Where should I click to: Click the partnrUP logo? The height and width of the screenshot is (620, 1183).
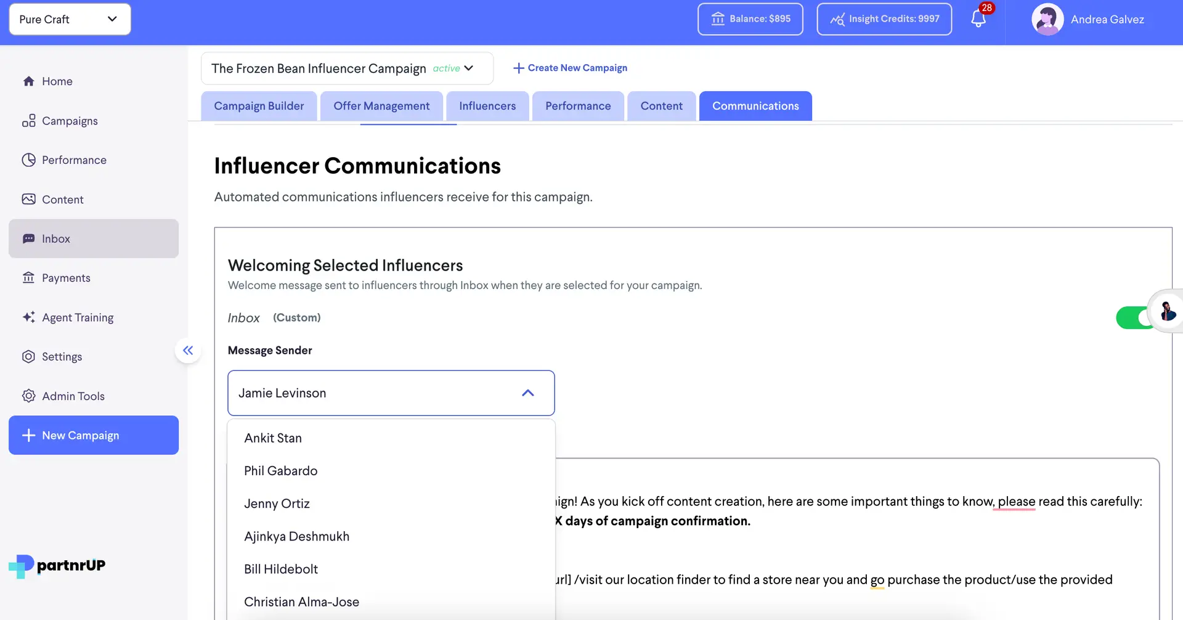tap(57, 566)
